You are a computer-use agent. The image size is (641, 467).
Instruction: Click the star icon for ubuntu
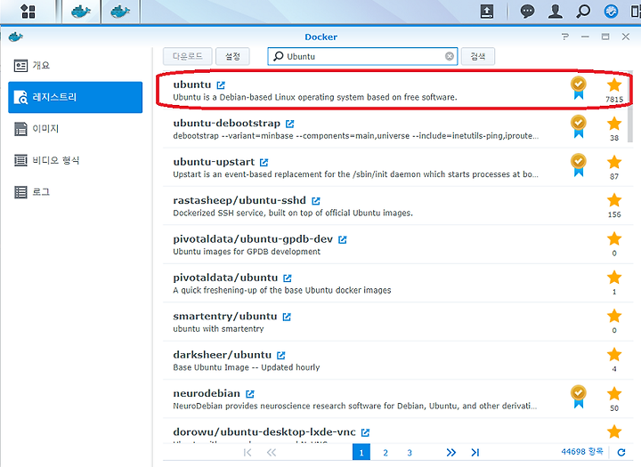click(x=614, y=85)
